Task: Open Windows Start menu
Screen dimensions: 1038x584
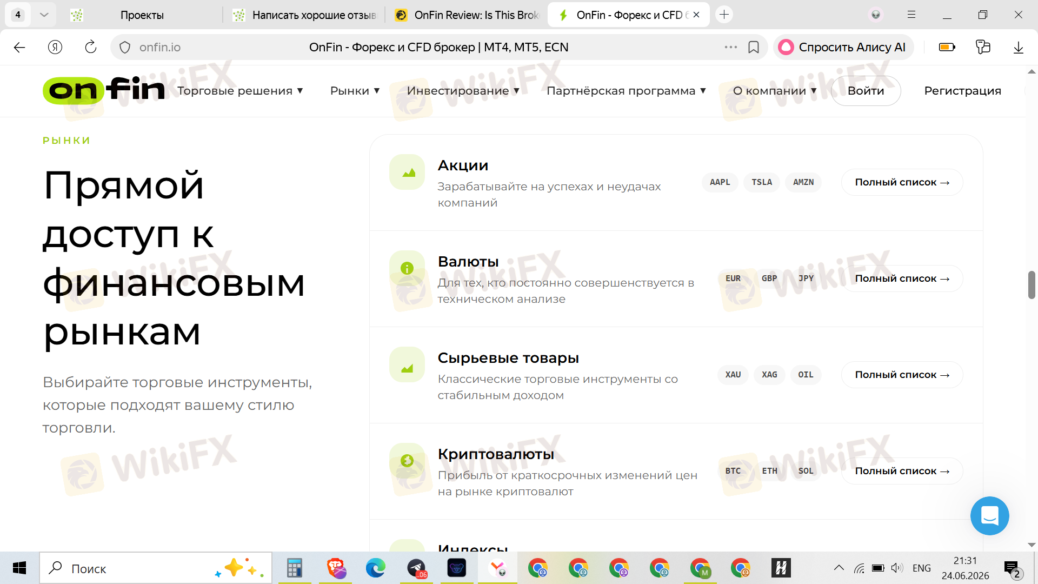Action: pos(19,568)
